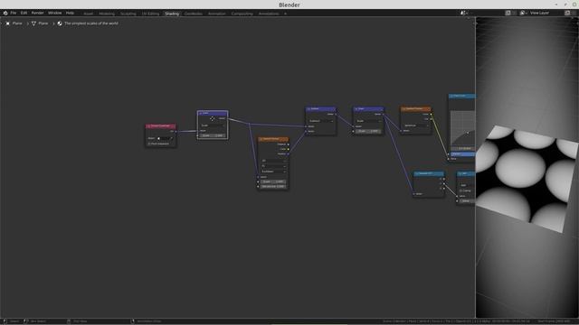This screenshot has height=325, width=579.
Task: Switch to the Modeling workspace tab
Action: [x=107, y=14]
